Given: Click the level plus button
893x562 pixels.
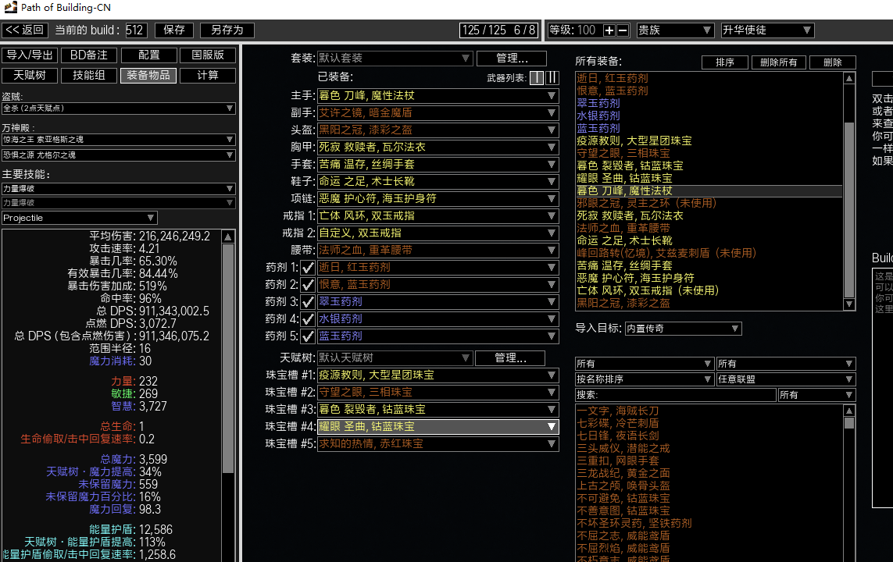Looking at the screenshot, I should click(x=609, y=30).
